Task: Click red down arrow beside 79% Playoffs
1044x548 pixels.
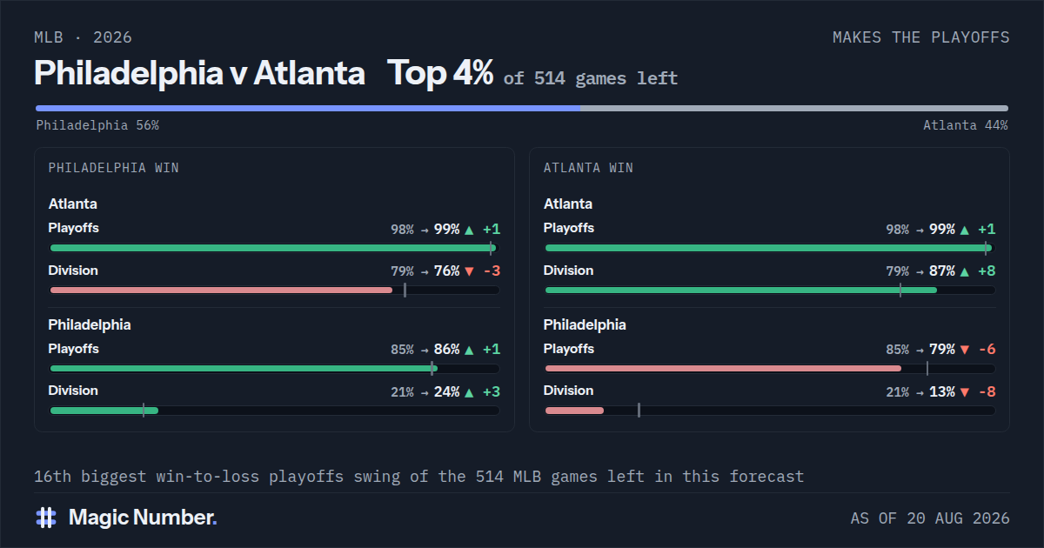Action: pos(964,350)
